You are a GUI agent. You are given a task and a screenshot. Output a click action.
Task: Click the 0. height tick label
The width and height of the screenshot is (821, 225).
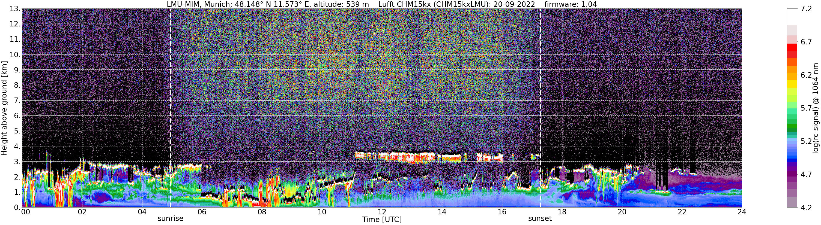click(x=17, y=208)
